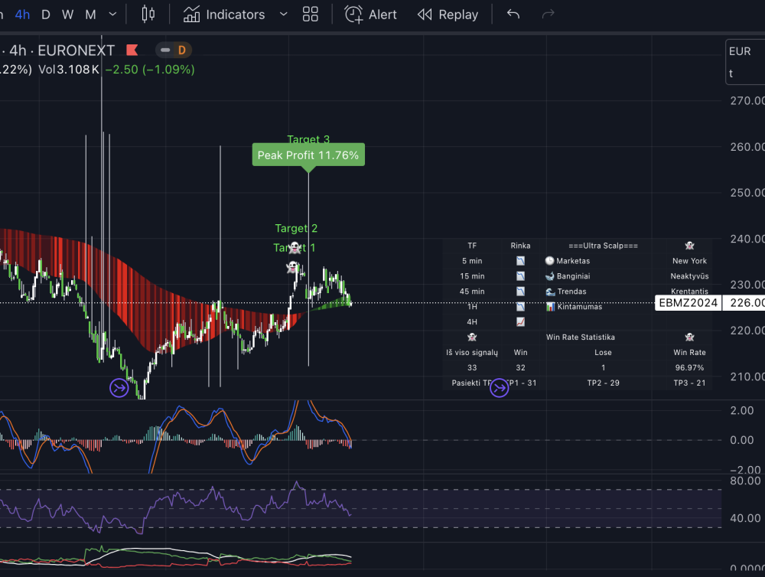Select the 4h timeframe in the toolbar
The width and height of the screenshot is (765, 577).
(22, 14)
